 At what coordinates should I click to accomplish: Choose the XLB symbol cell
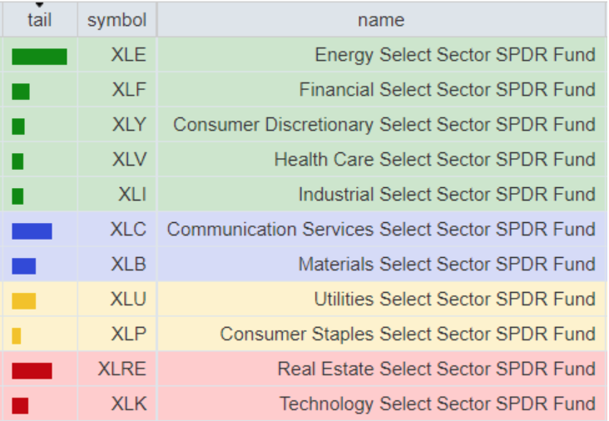pos(129,265)
